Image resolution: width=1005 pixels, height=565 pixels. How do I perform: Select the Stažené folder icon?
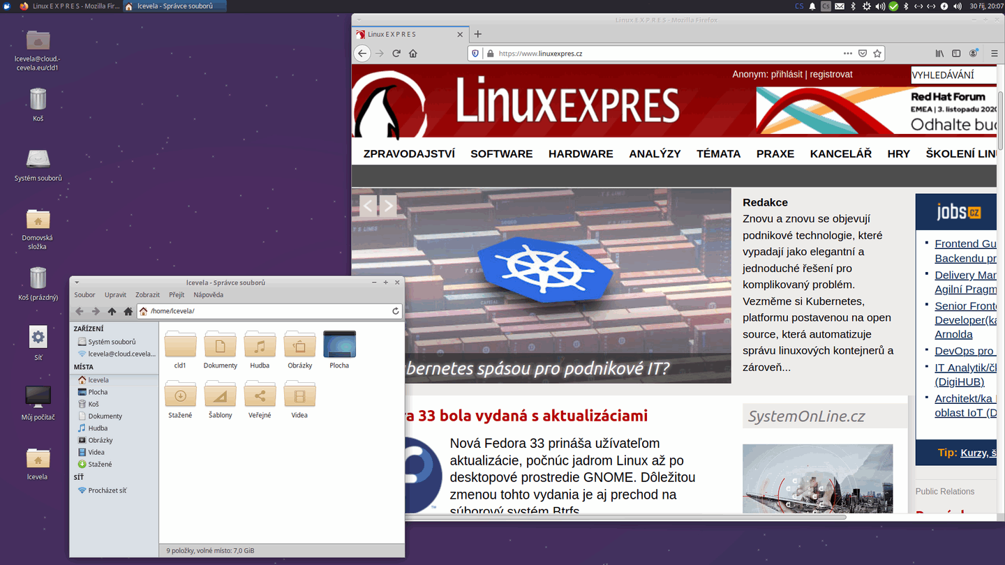click(x=180, y=394)
